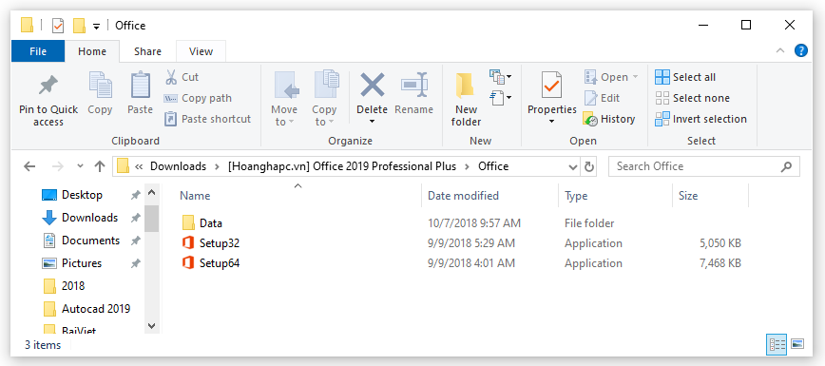Go up one folder level
This screenshot has width=825, height=366.
tap(100, 166)
